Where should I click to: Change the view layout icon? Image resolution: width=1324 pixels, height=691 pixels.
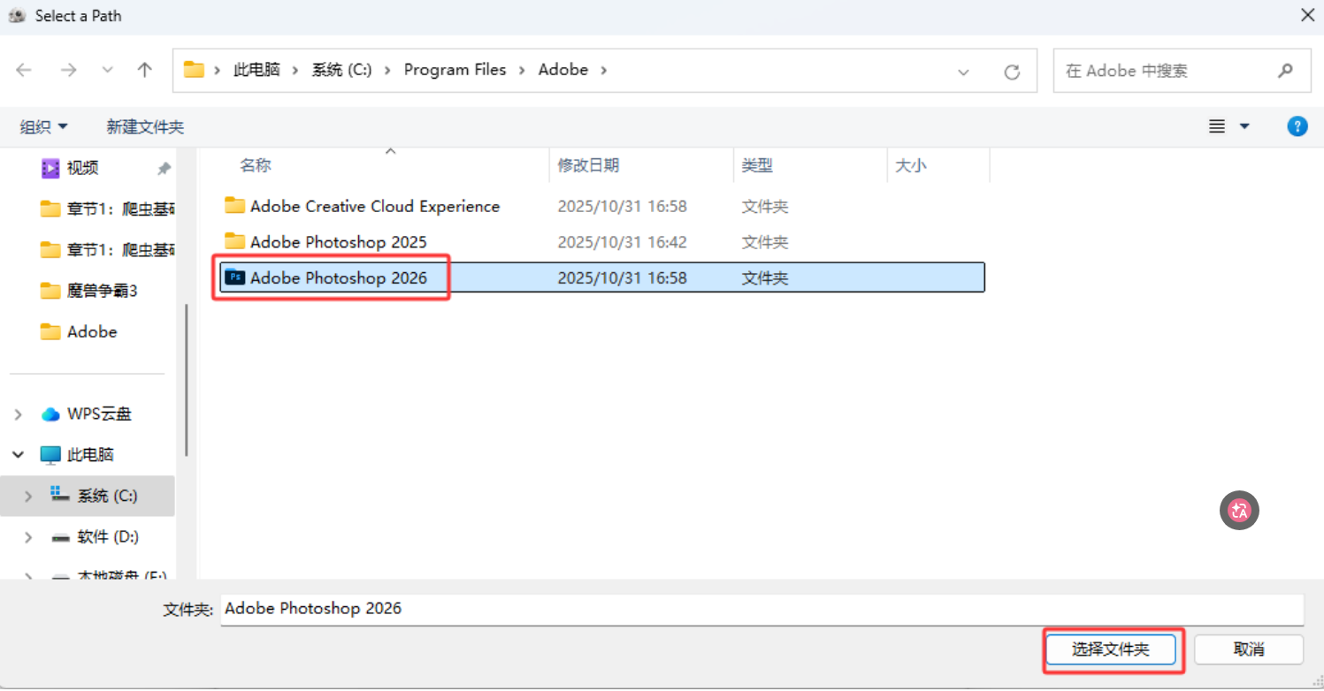[1217, 127]
